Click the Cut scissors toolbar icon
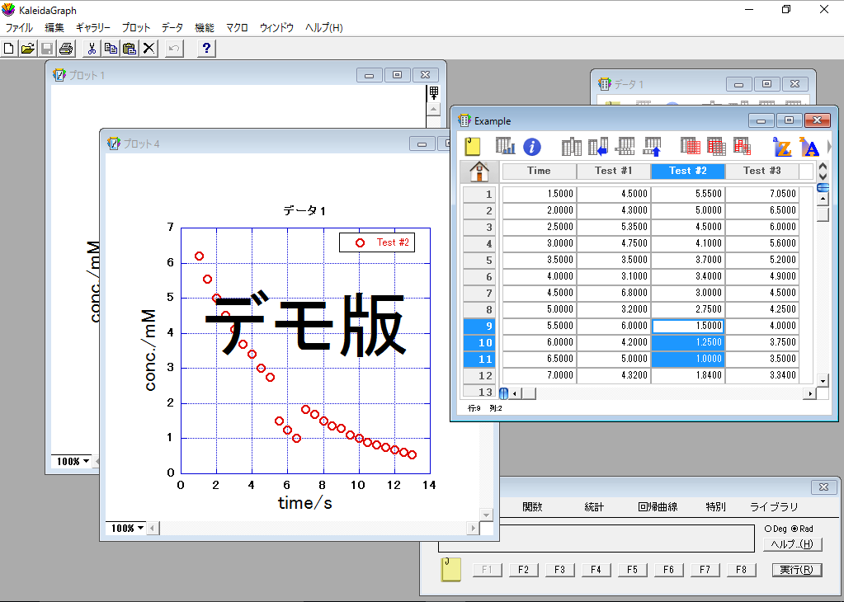Viewport: 844px width, 602px height. pos(92,49)
